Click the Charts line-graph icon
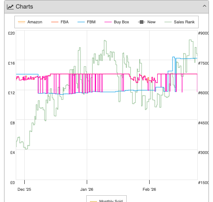Screen dimensions: 213x202 click(10, 7)
